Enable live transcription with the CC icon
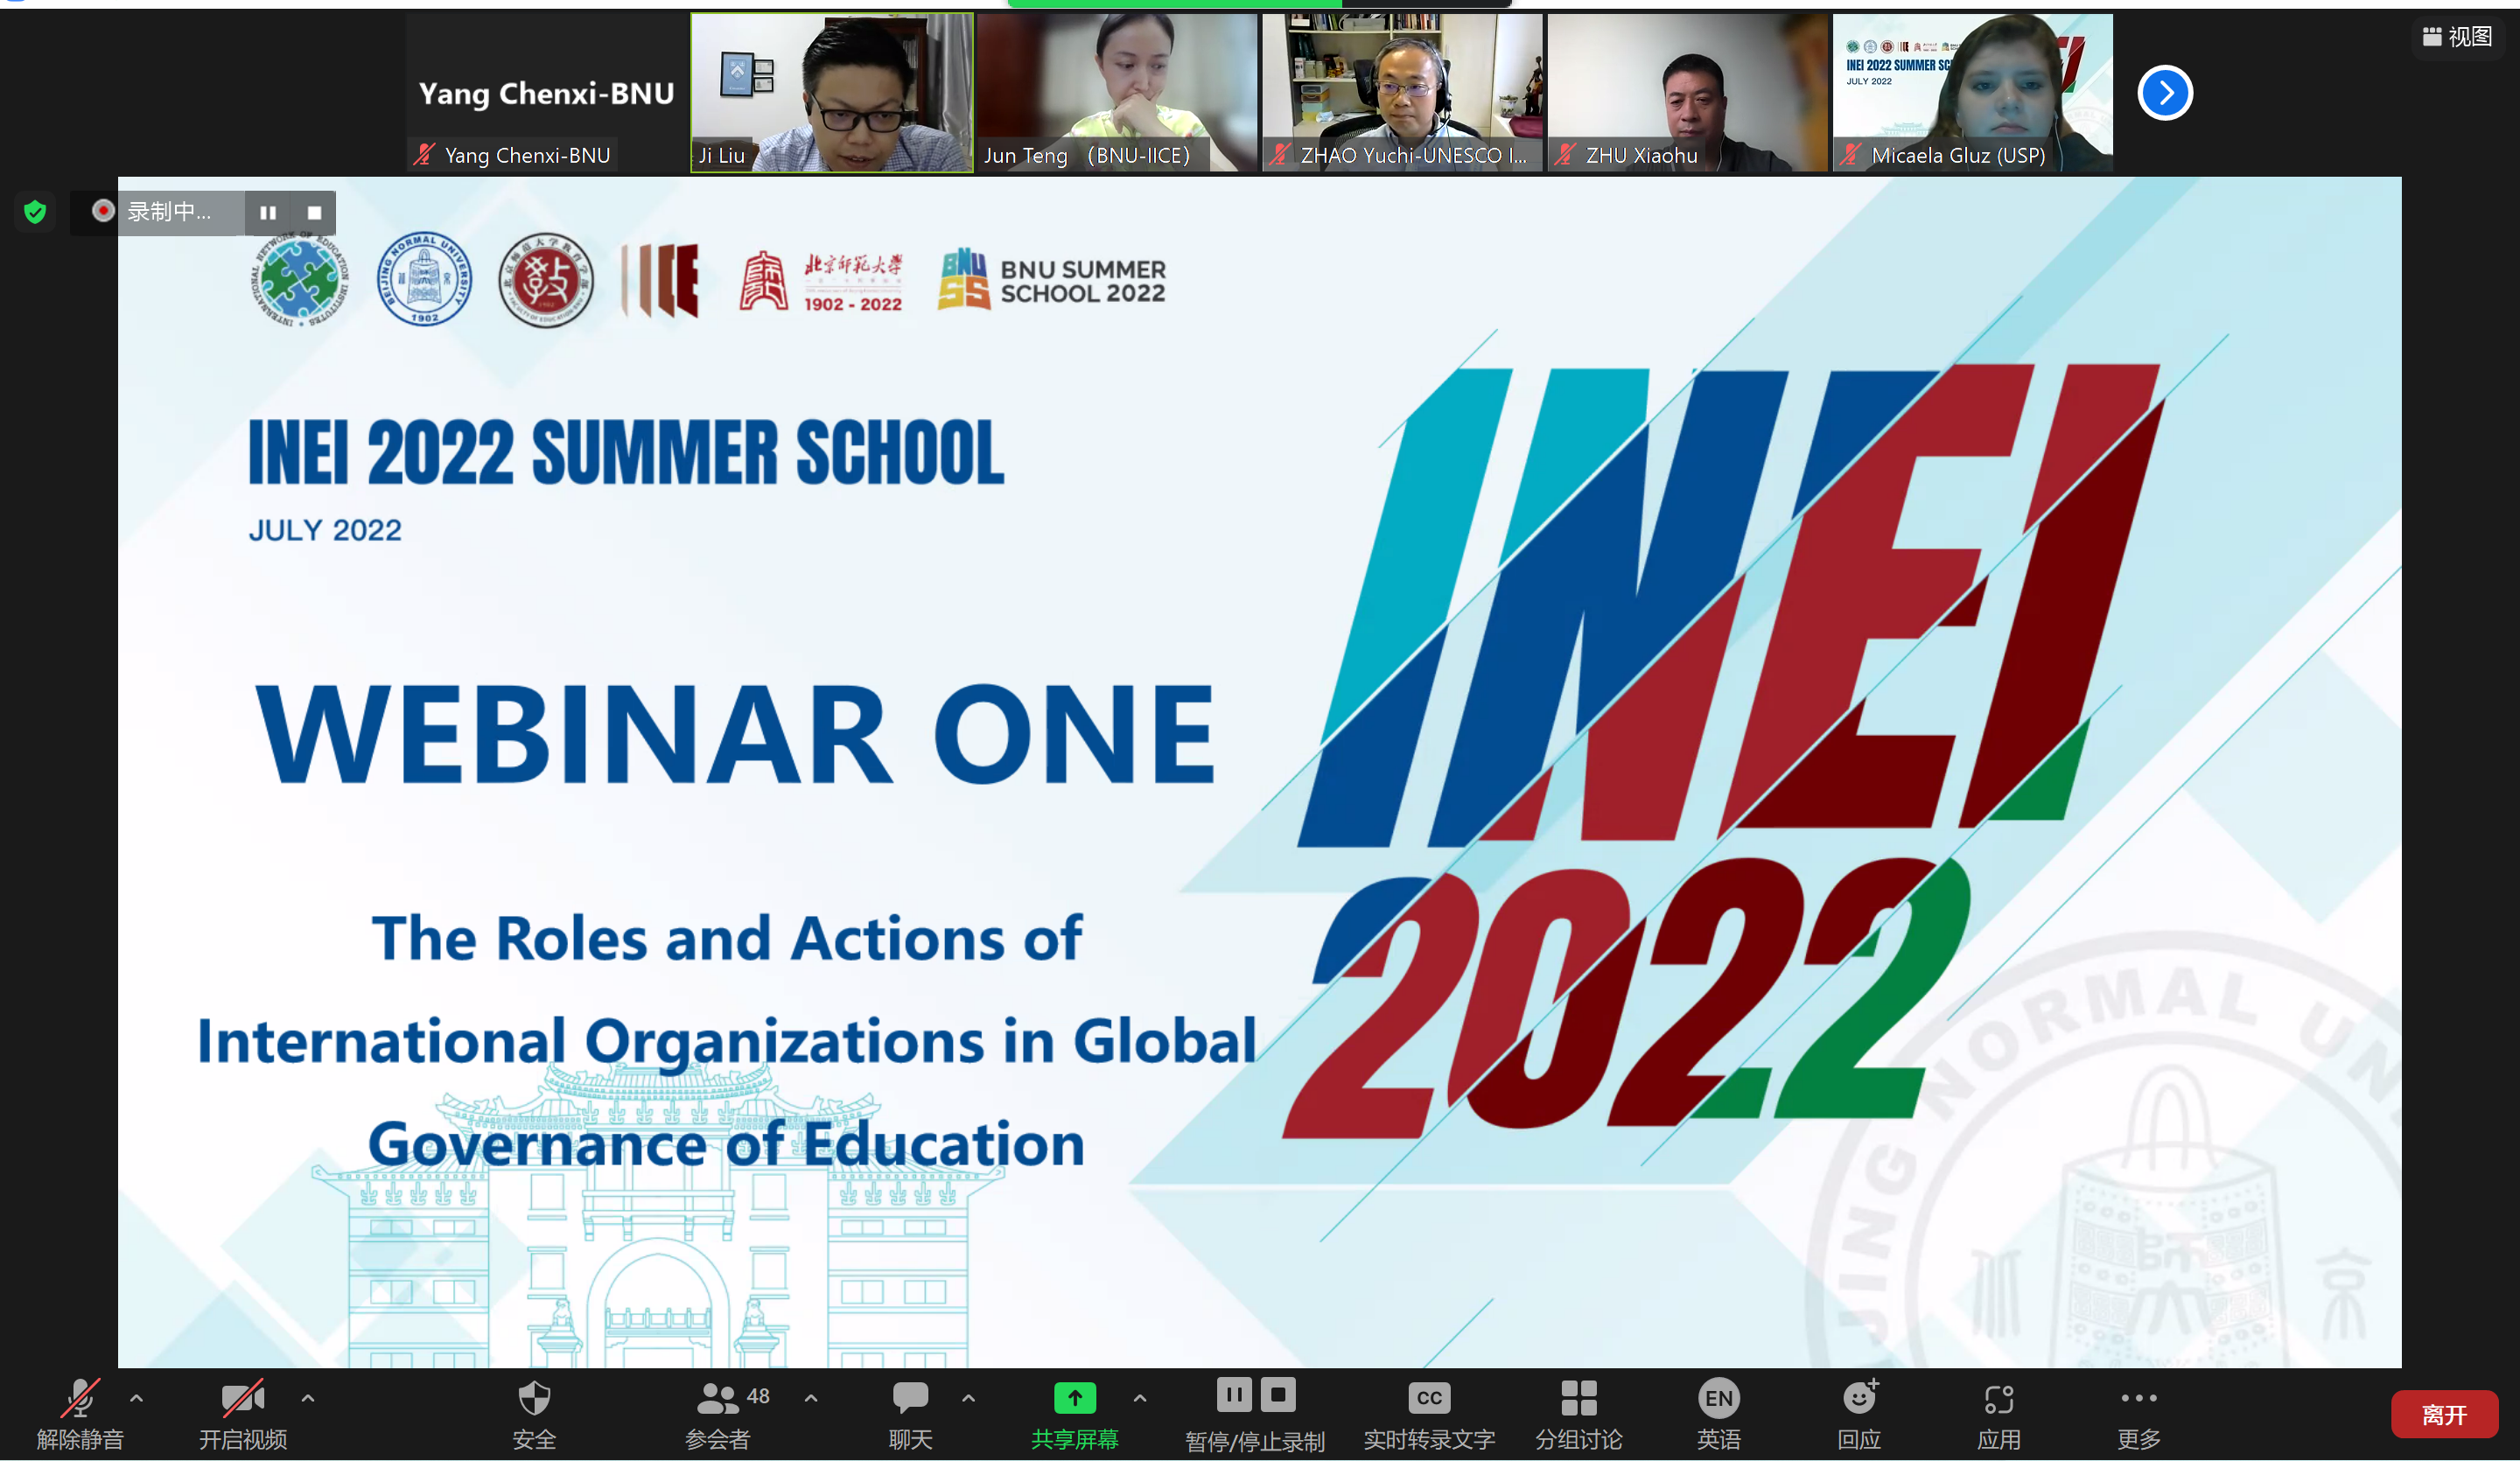The image size is (2520, 1461). pos(1428,1398)
